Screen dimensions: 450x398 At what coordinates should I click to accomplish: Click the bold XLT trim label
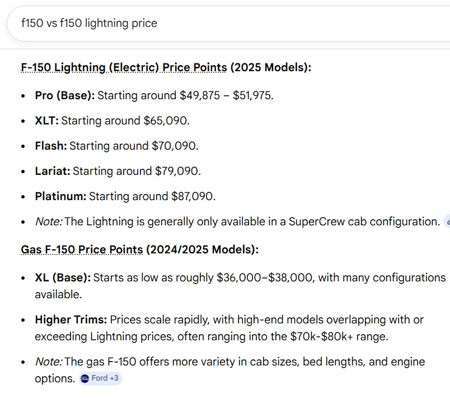tap(47, 121)
